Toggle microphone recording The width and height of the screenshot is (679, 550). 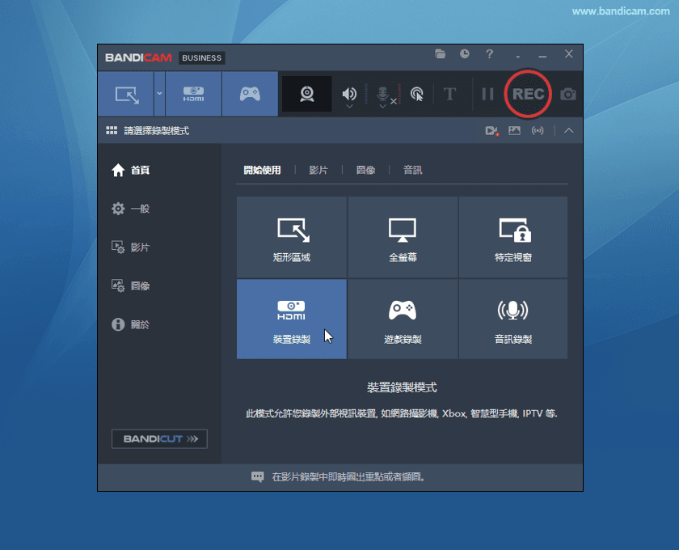pyautogui.click(x=383, y=93)
